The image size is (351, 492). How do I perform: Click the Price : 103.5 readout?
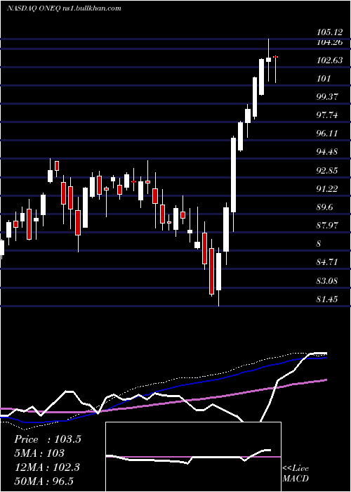click(x=48, y=439)
